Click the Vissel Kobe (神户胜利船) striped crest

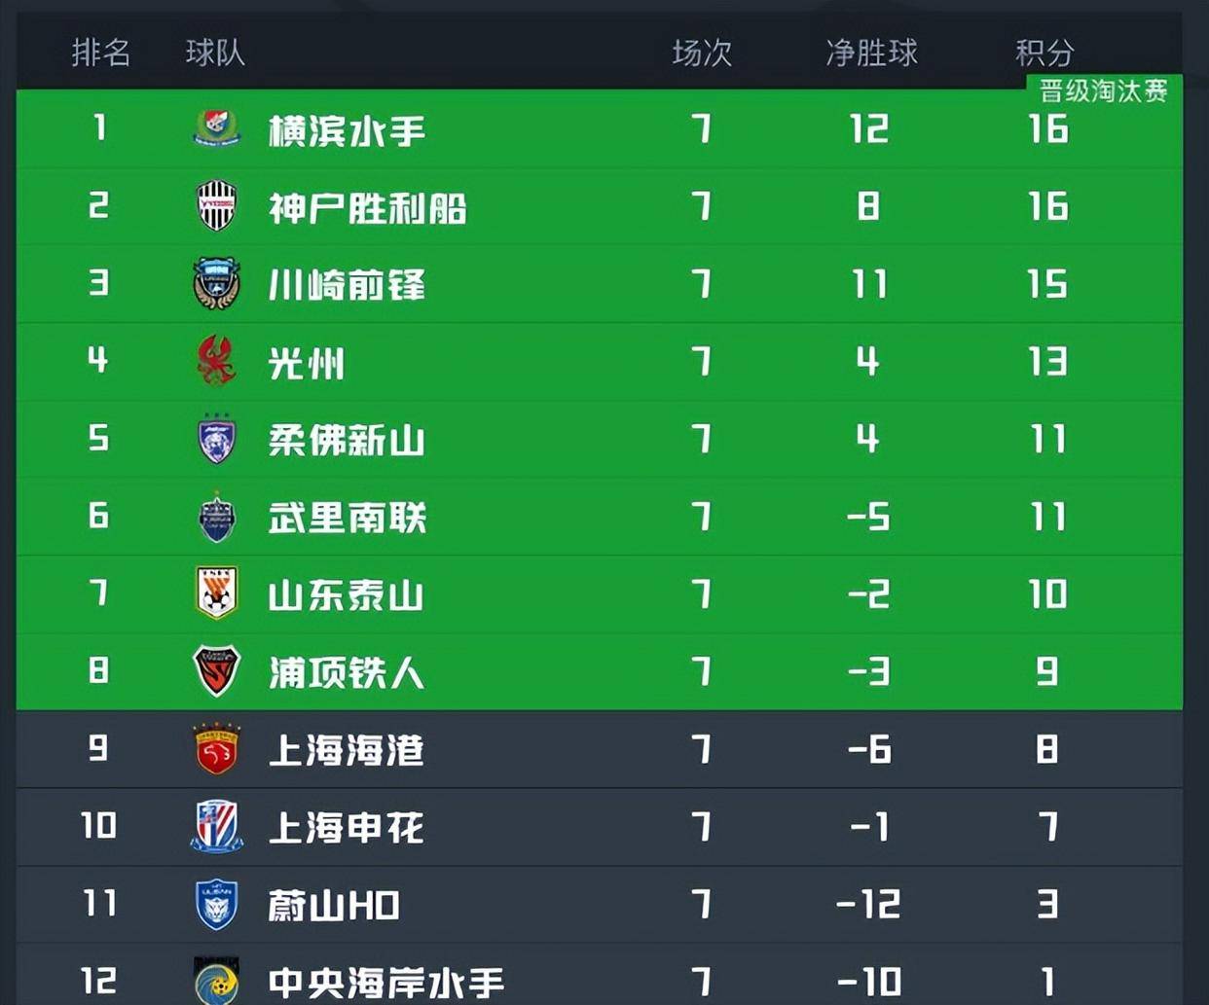point(216,205)
